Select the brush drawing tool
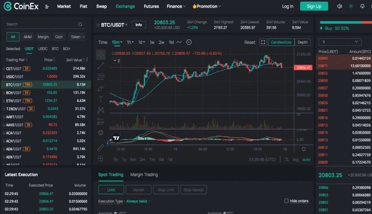 [100, 88]
